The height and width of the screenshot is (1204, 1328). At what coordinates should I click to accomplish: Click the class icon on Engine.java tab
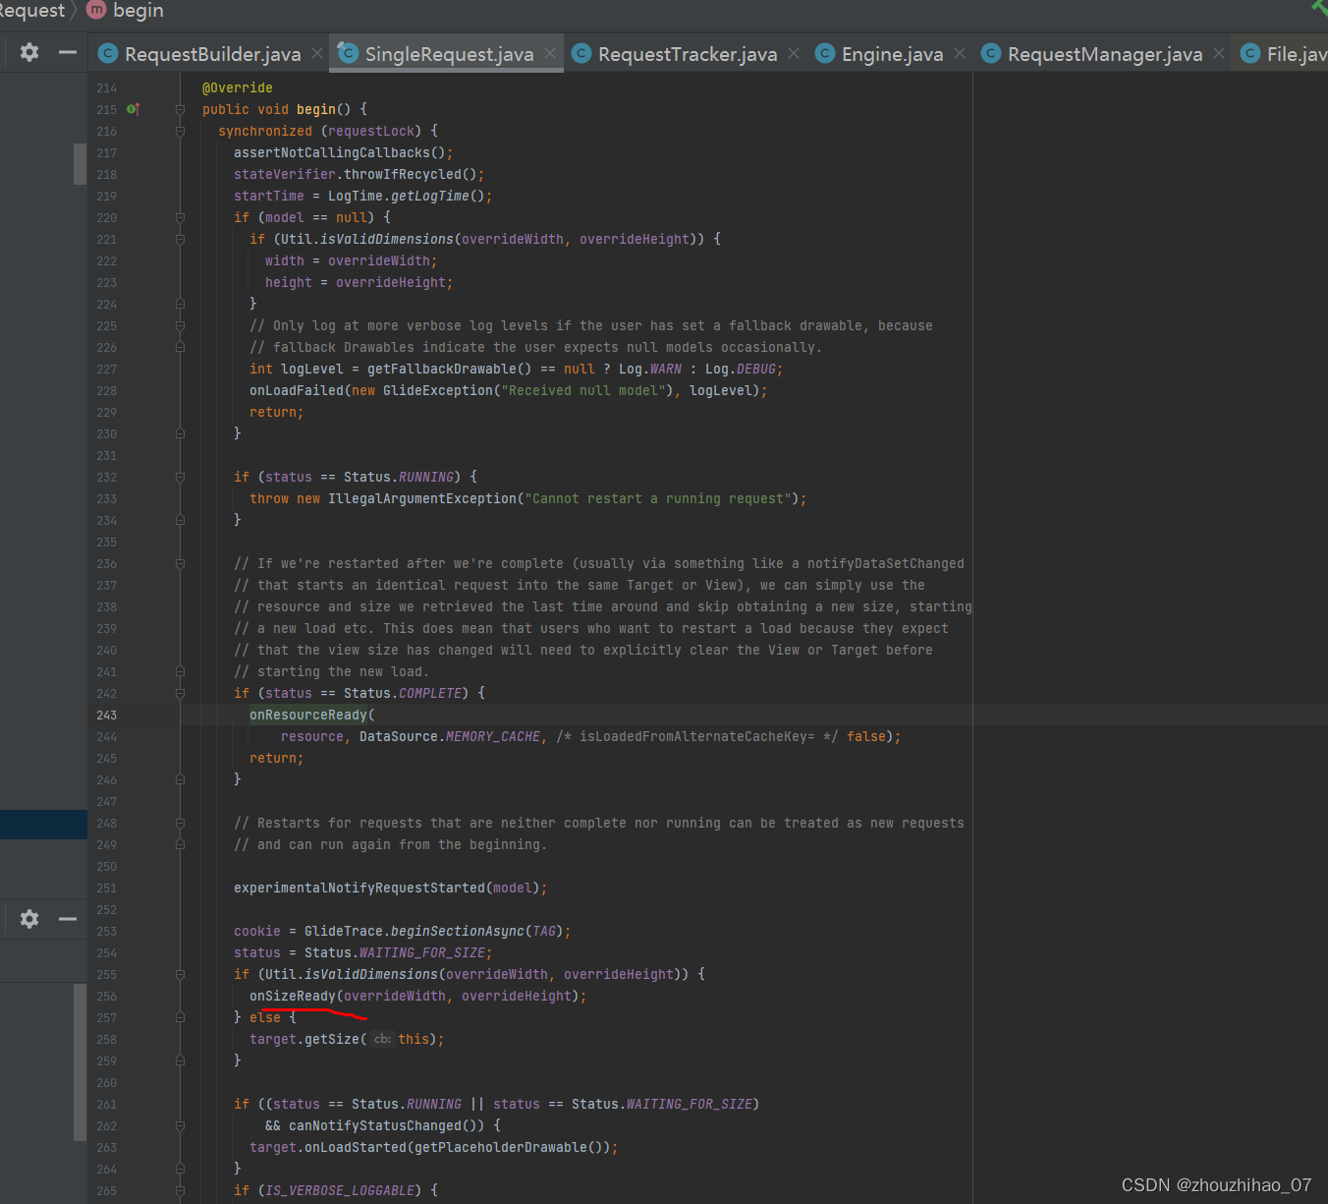[x=825, y=54]
